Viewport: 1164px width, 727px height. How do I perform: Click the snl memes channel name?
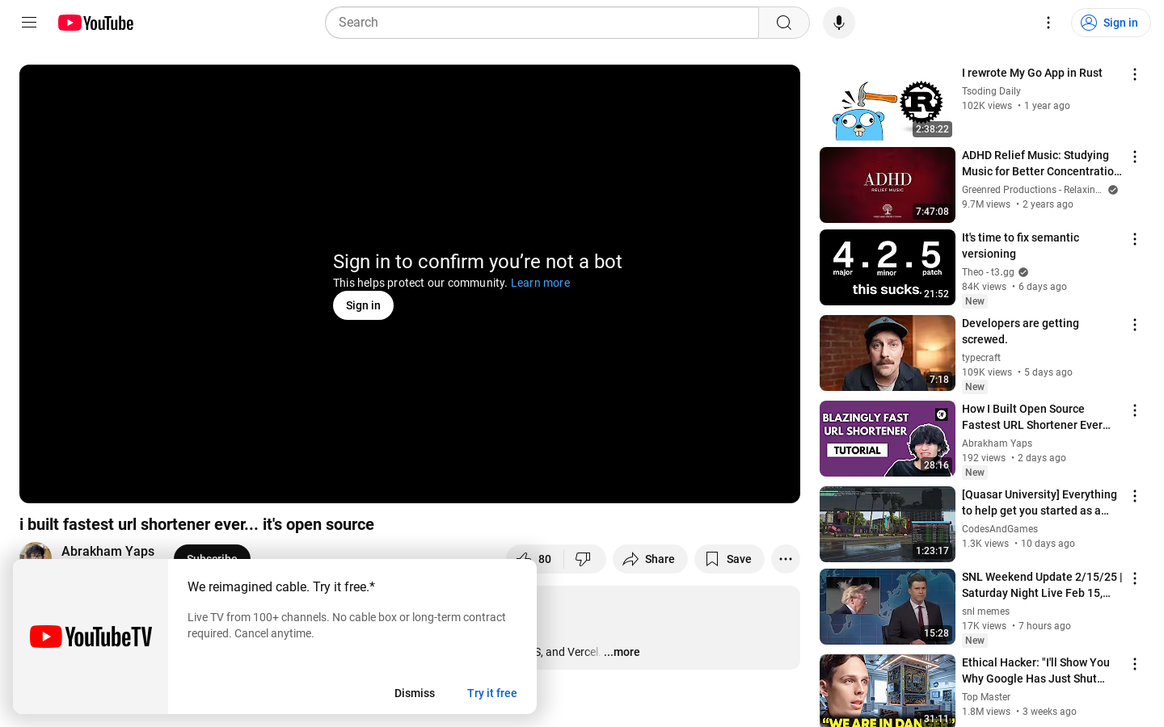(x=985, y=611)
